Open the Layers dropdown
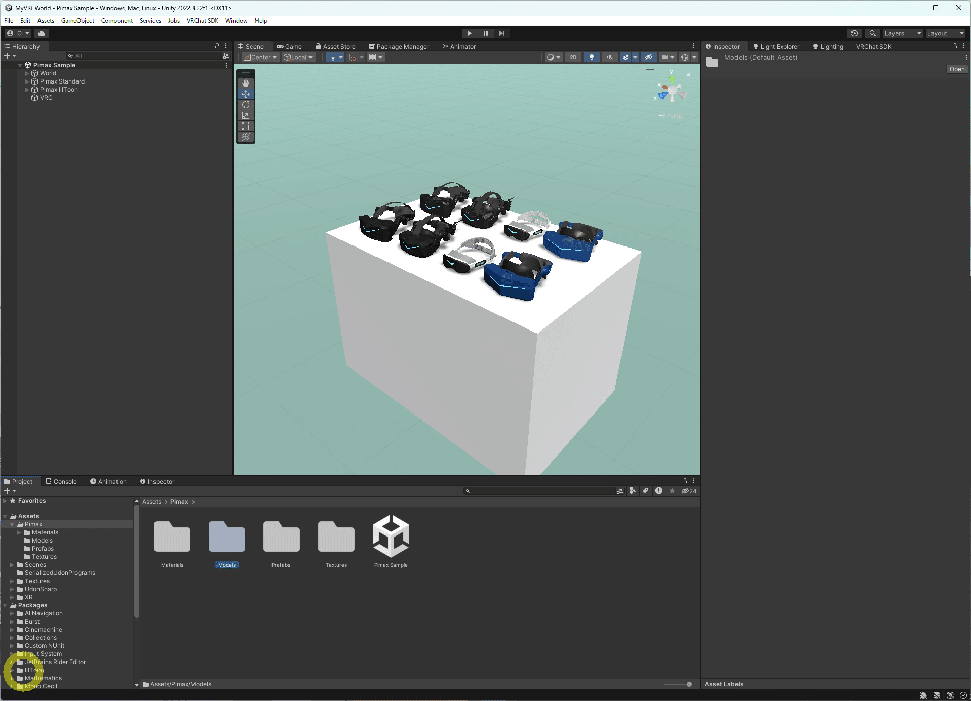Screen dimensions: 971x701 coord(903,33)
